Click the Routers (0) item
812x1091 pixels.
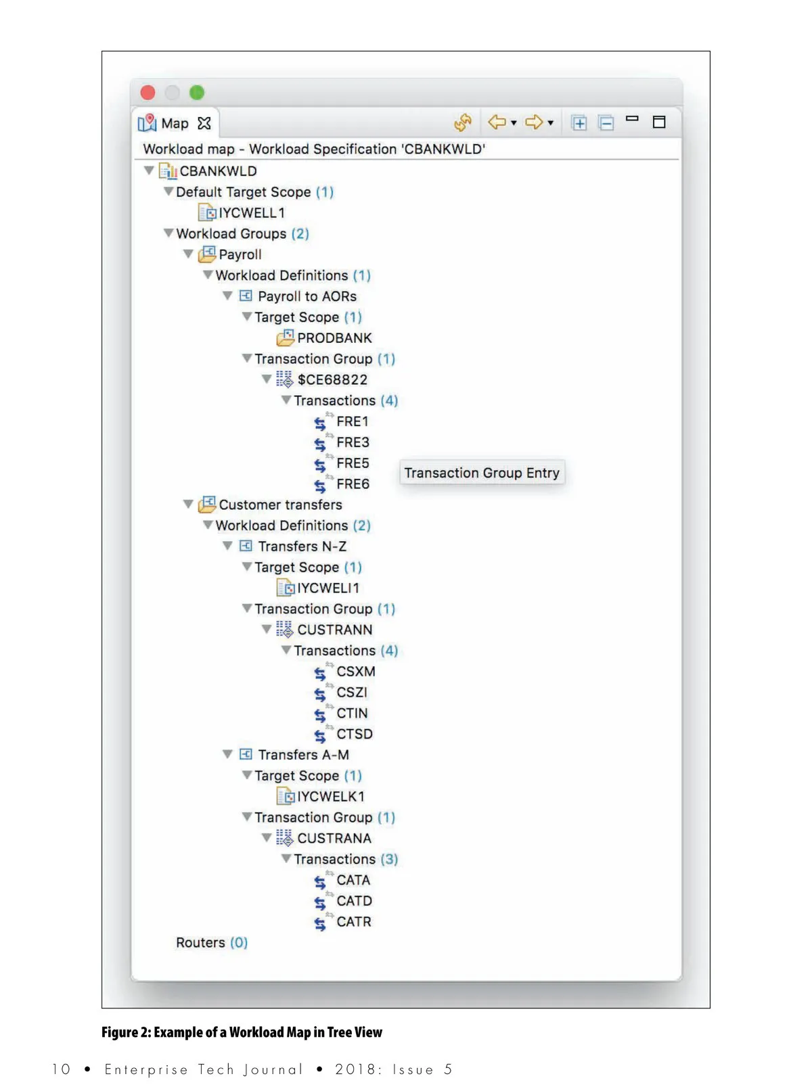pyautogui.click(x=211, y=943)
